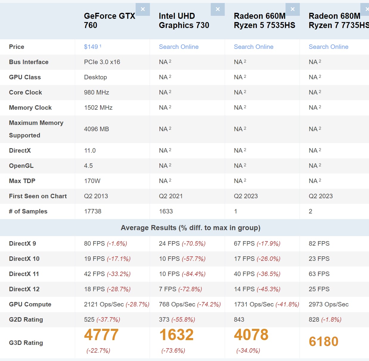The image size is (369, 361).
Task: Click the Radeon 660M Ryzen 5 7535HS header
Action: click(x=264, y=21)
